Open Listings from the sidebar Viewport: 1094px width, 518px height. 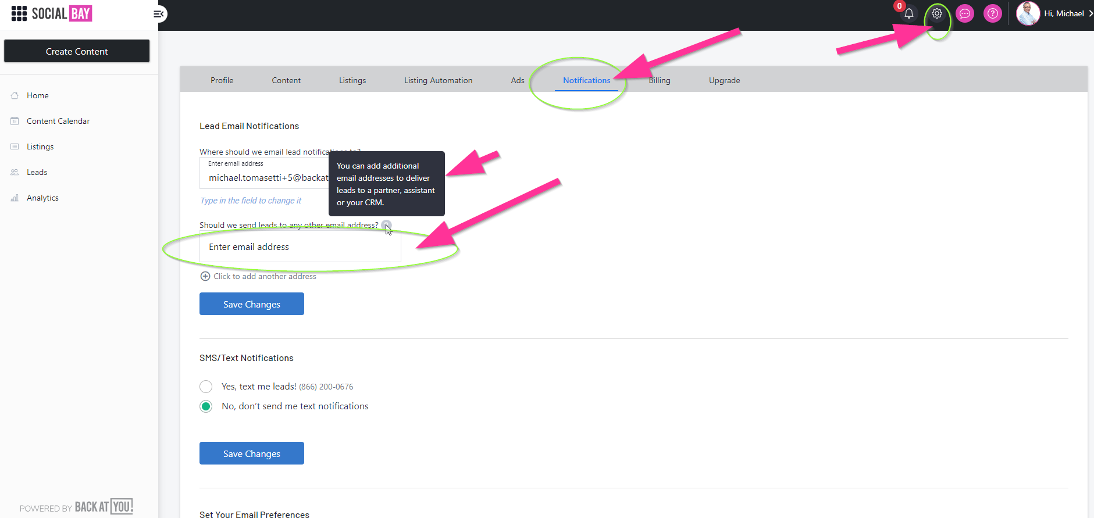(40, 147)
